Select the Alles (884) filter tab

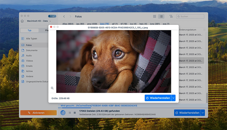pyautogui.click(x=68, y=24)
